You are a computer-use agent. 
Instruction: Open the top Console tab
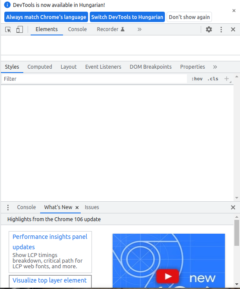click(77, 29)
